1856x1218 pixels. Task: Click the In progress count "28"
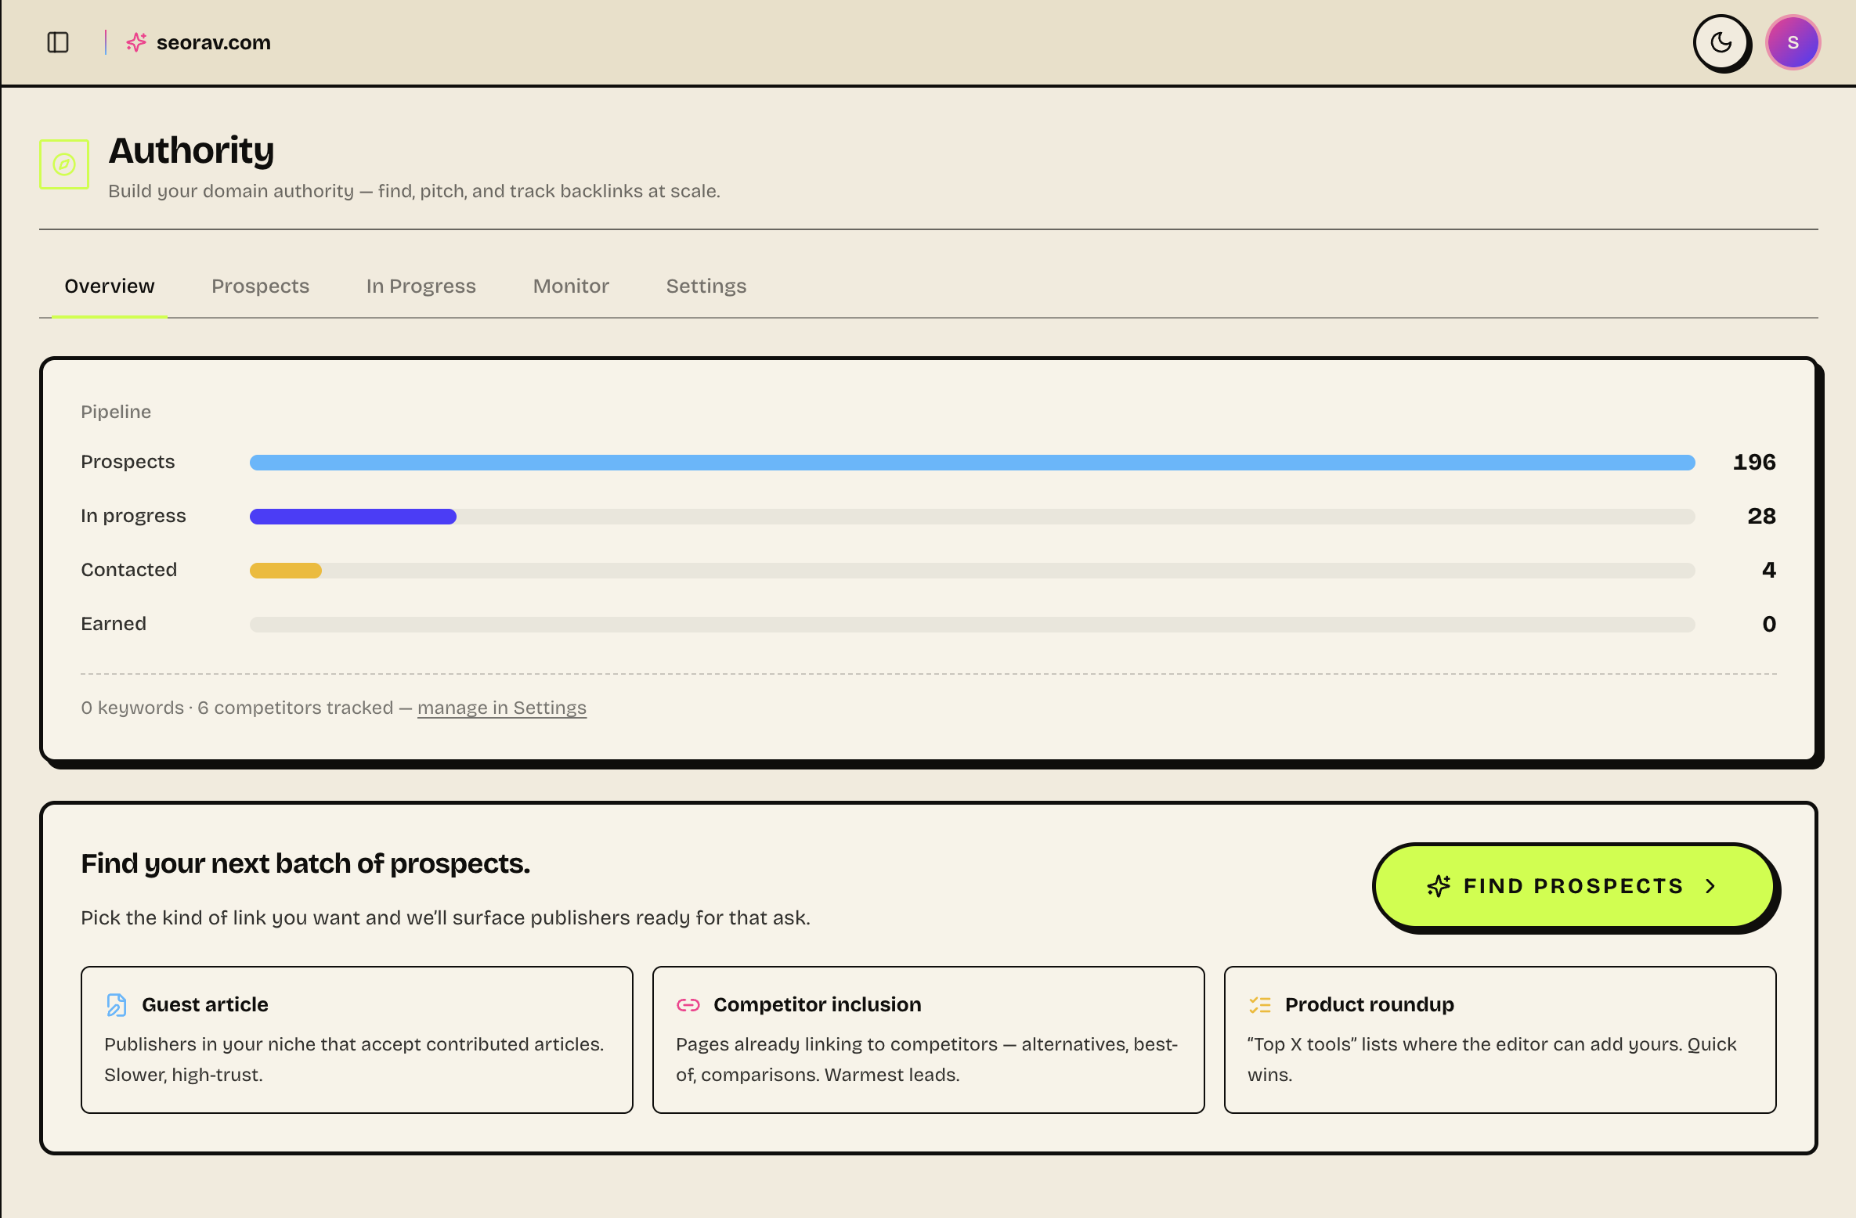1761,517
